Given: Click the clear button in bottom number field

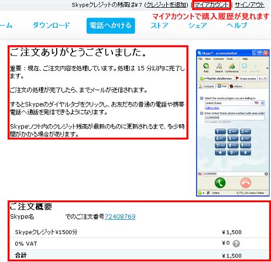Looking at the screenshot, I should [266, 173].
